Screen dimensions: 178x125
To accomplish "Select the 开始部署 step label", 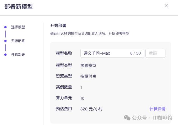I will pyautogui.click(x=18, y=55).
